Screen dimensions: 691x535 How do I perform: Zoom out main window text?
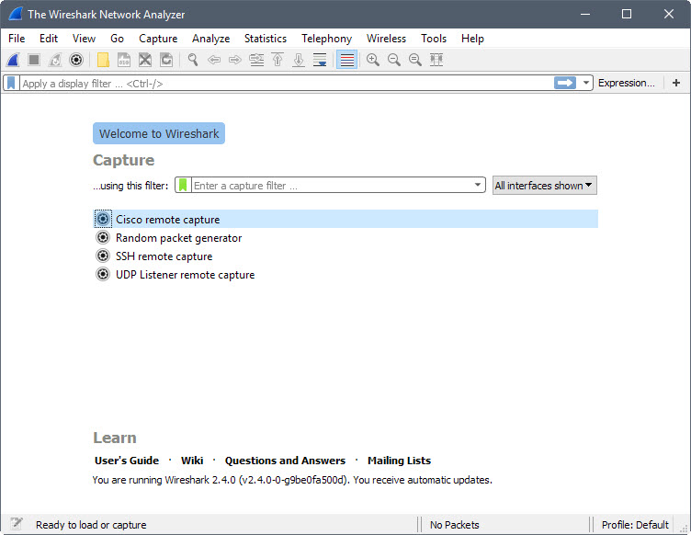pos(394,60)
